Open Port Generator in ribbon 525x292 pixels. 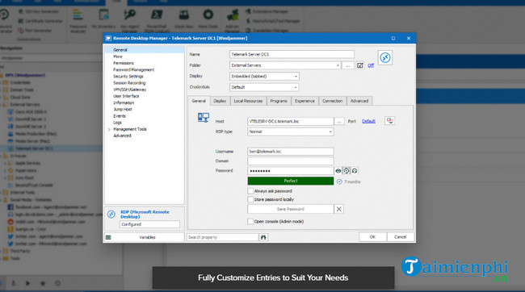[35, 31]
